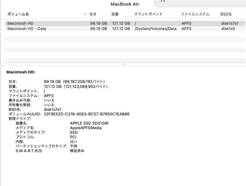Click the AppleAPFSMedia media name value

coord(86,128)
